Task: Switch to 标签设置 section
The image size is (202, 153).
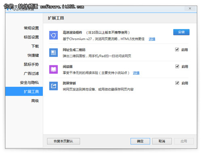Action: 31,37
